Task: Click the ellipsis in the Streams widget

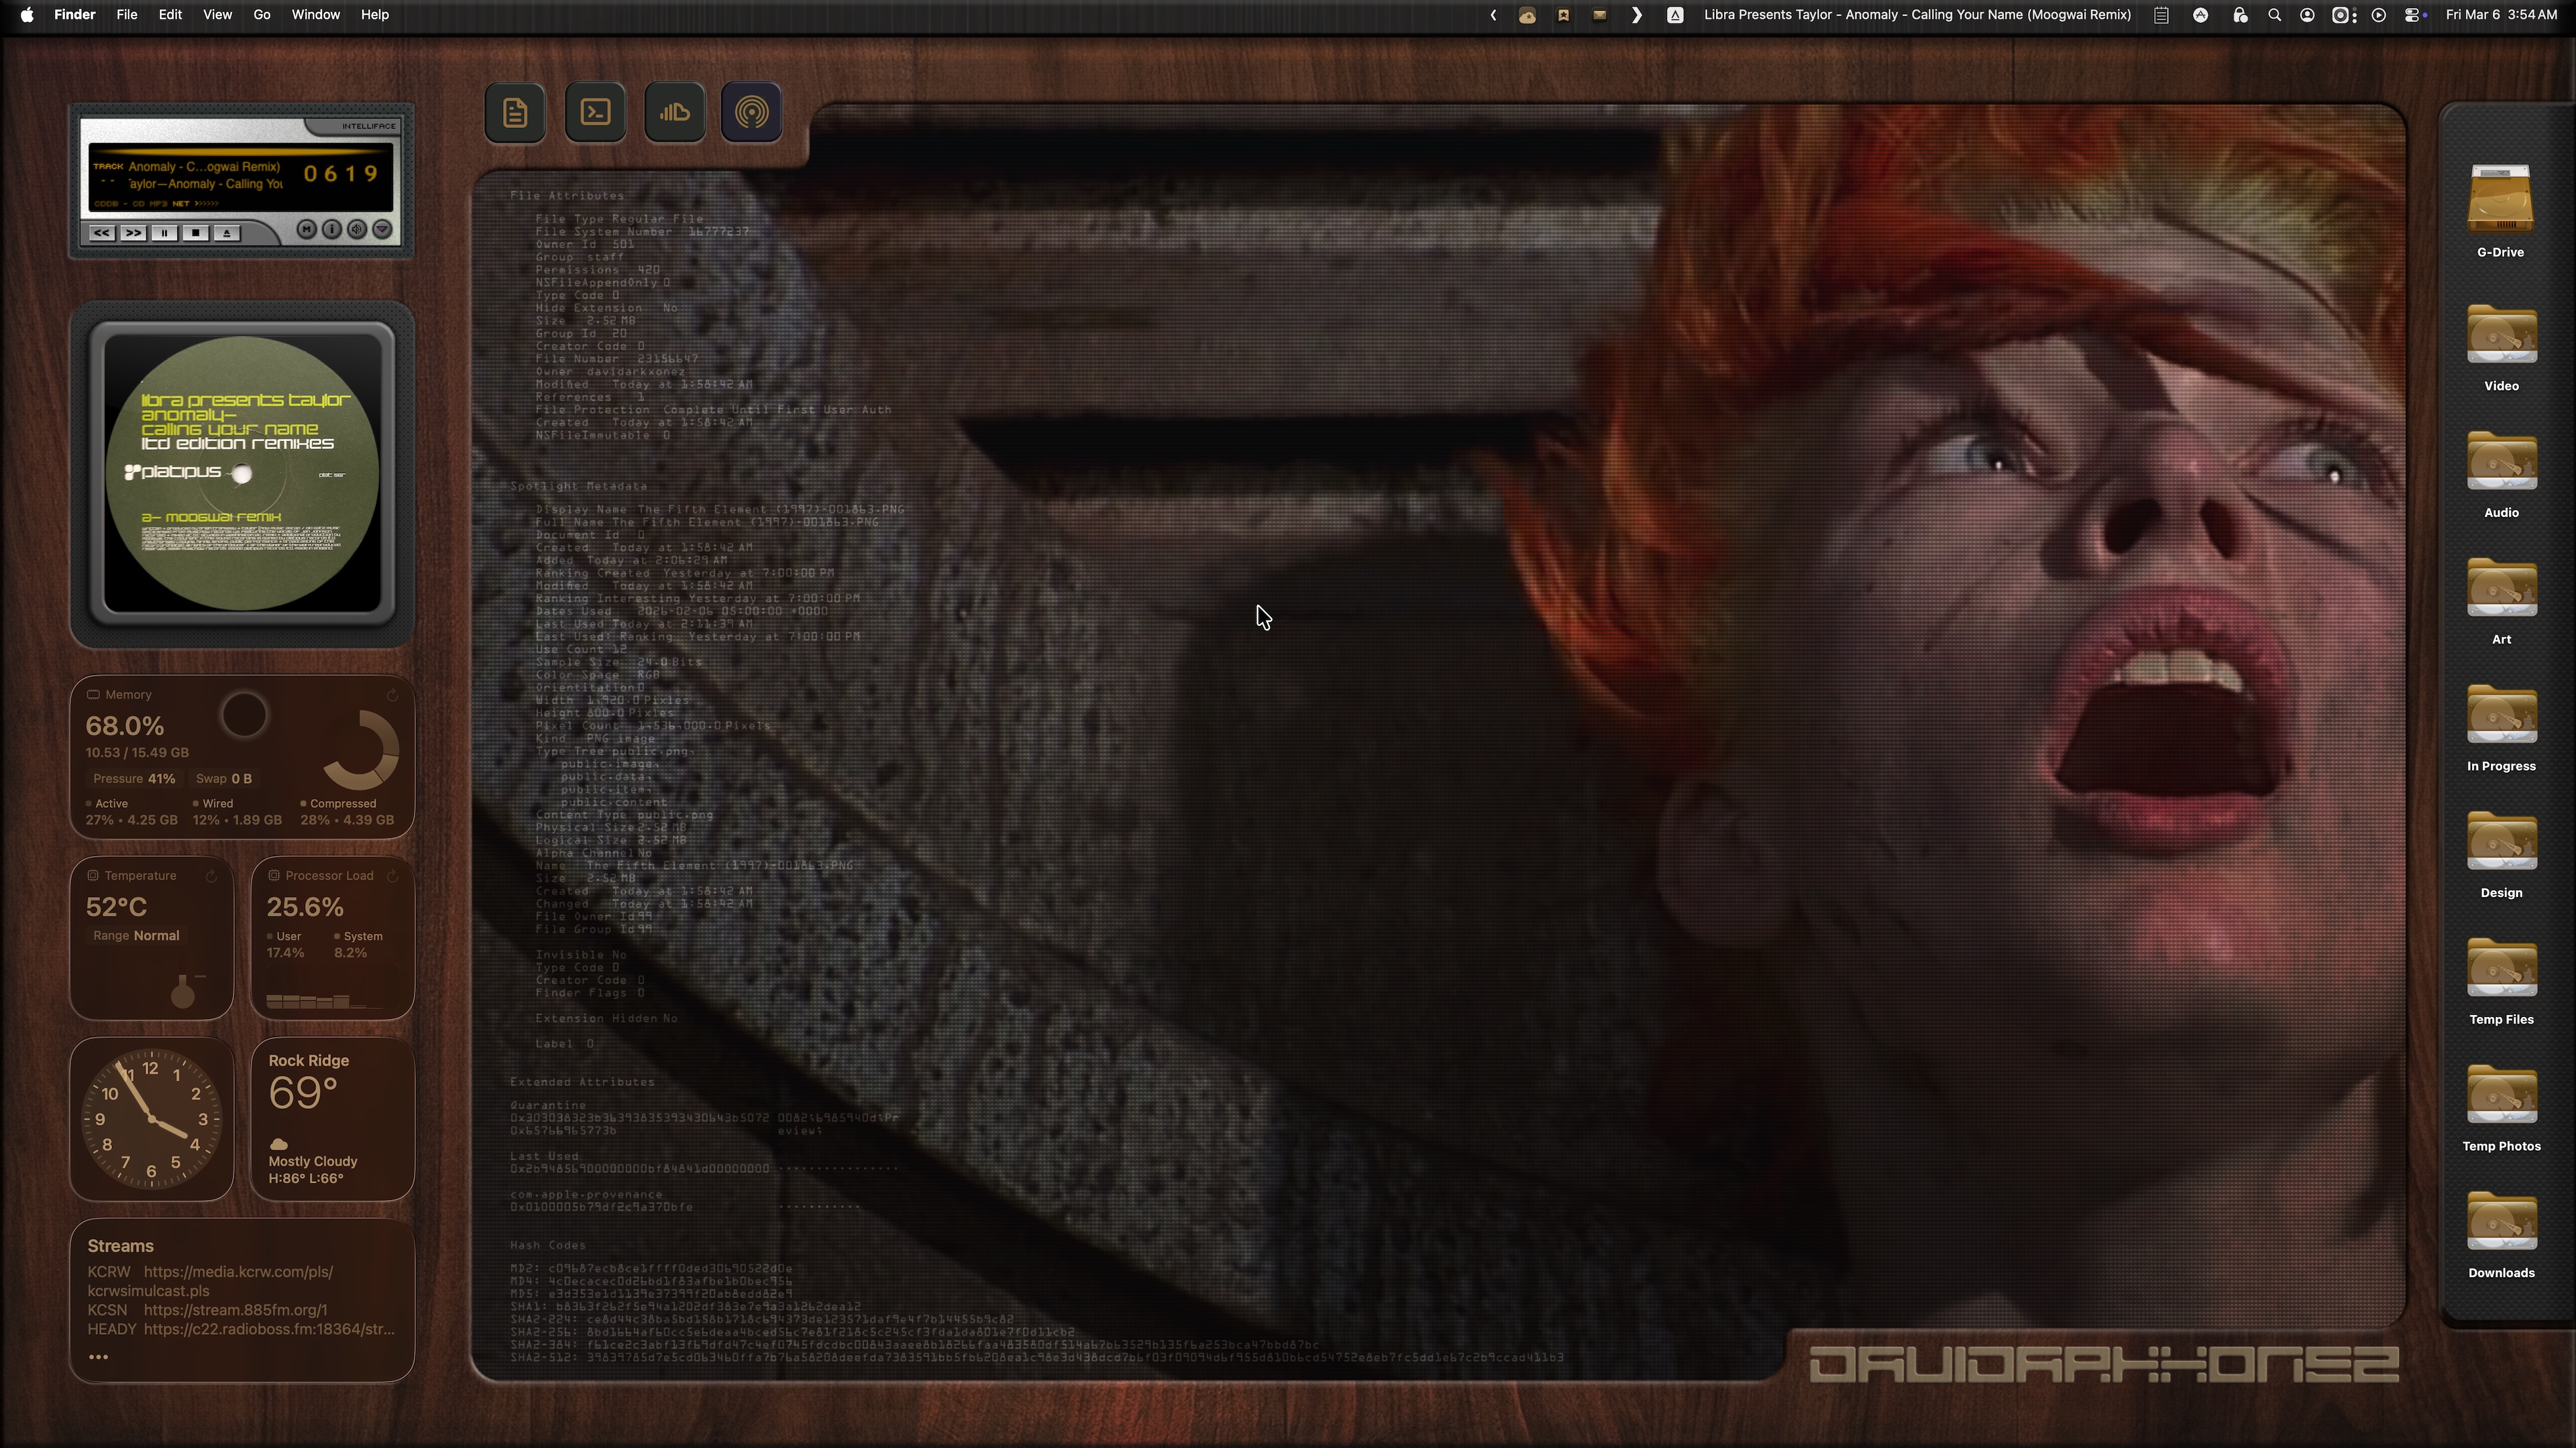Action: coord(98,1356)
